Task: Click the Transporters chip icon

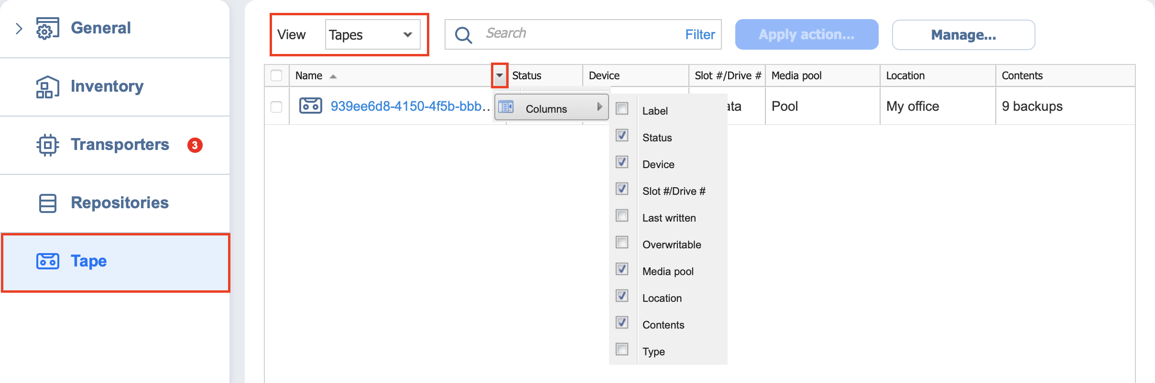Action: tap(47, 145)
